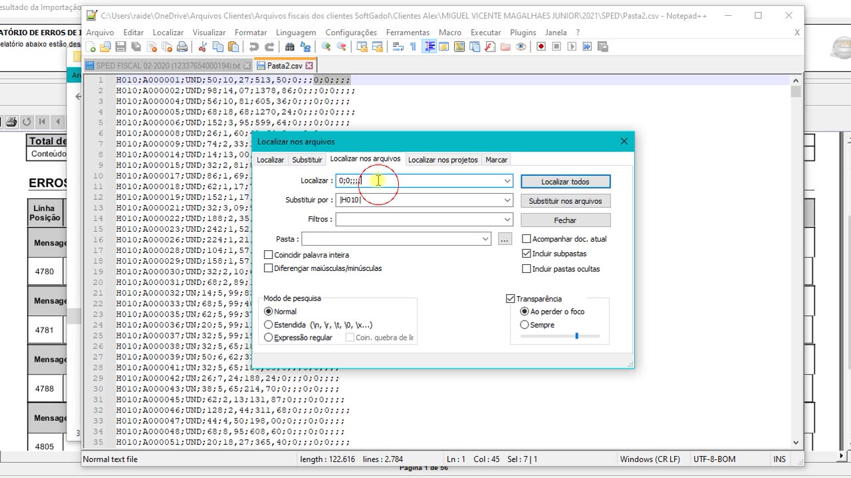
Task: Click the Paste clipboard icon
Action: pos(233,46)
